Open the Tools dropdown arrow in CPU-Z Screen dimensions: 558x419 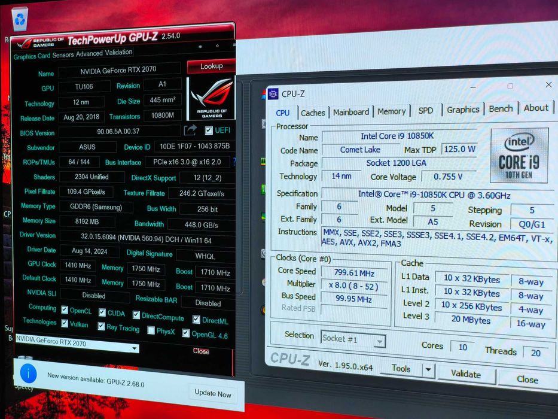pos(428,370)
